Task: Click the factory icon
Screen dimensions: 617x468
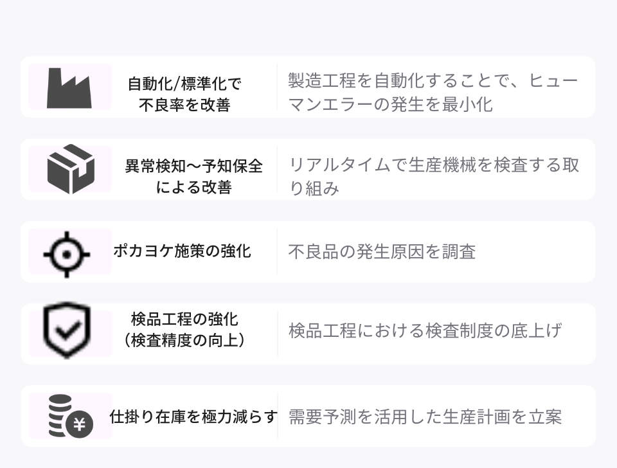Action: [x=69, y=88]
